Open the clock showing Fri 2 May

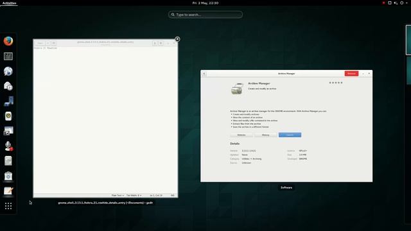(x=205, y=3)
